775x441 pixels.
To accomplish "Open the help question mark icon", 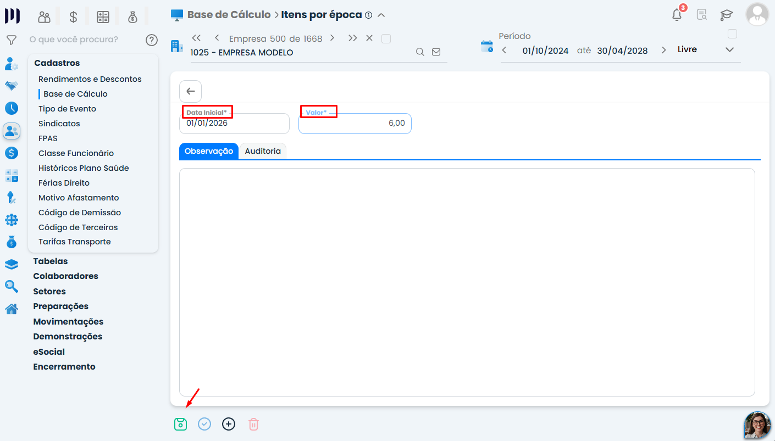I will tap(152, 40).
